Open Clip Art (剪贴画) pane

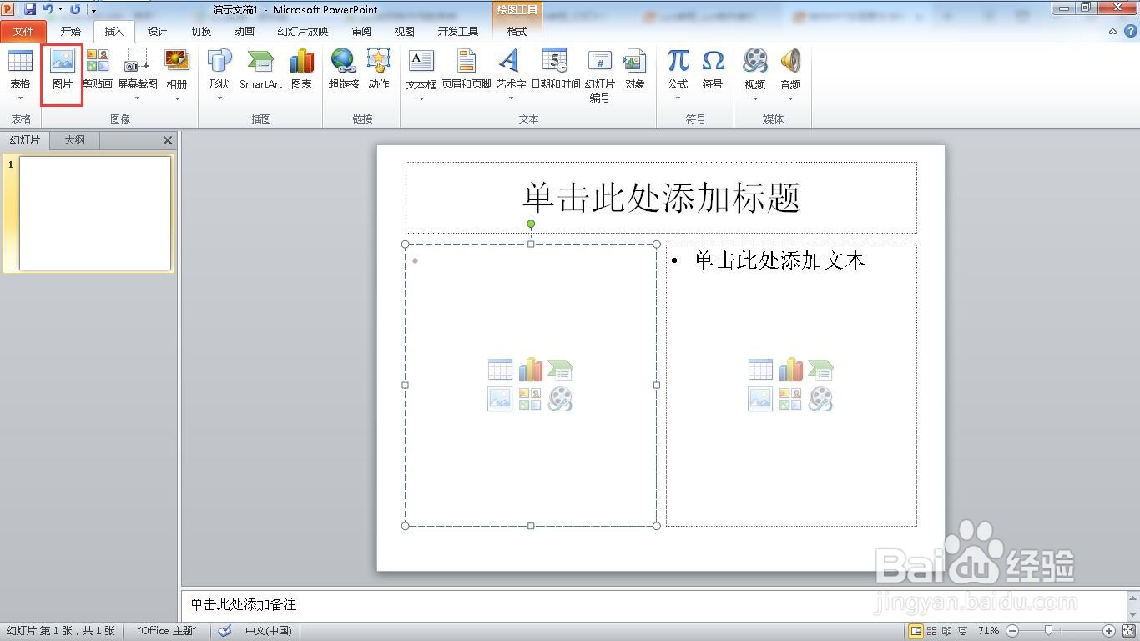98,68
